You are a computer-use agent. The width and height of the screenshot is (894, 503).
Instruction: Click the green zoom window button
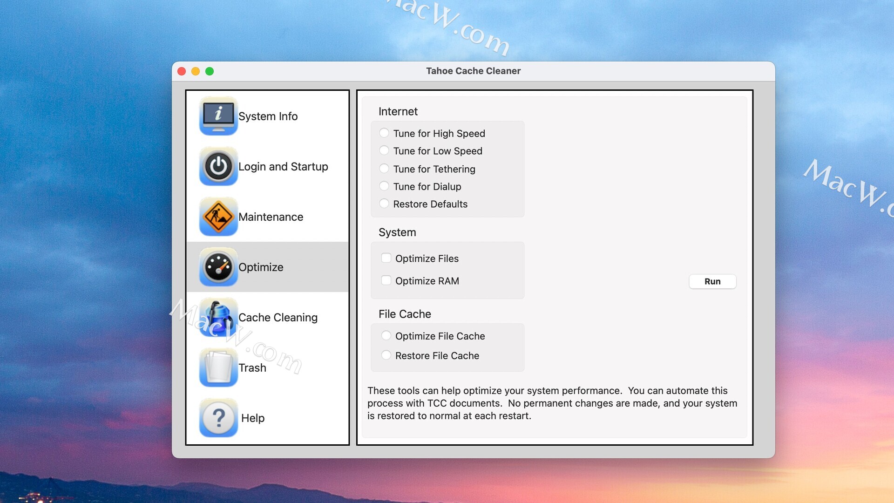click(x=210, y=71)
